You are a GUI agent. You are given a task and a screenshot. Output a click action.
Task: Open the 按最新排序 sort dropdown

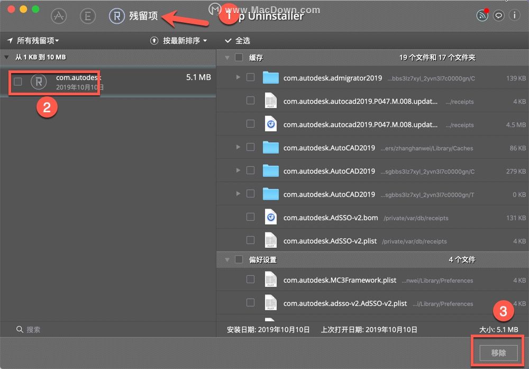coord(185,41)
